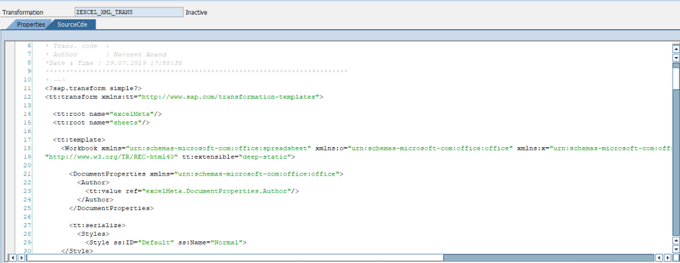
Task: Click the <?sap.transform simple?> line
Action: (93, 89)
